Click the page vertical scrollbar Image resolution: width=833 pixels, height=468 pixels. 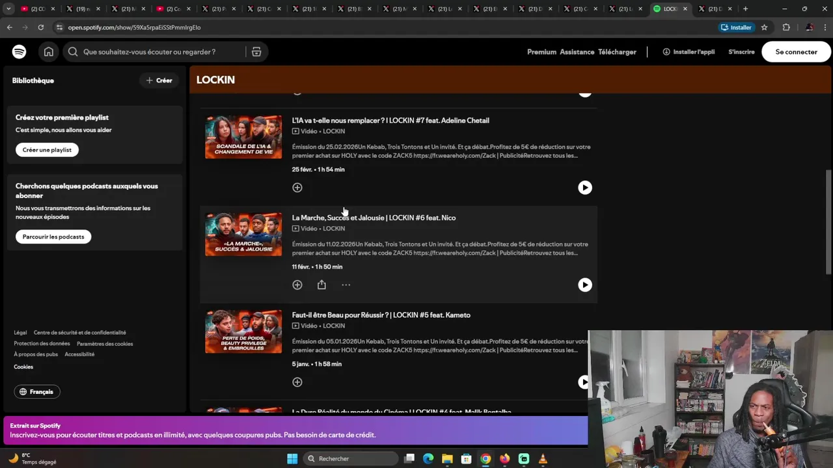tap(828, 221)
